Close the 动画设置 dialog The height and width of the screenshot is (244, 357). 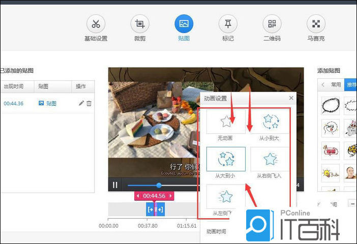(x=291, y=98)
